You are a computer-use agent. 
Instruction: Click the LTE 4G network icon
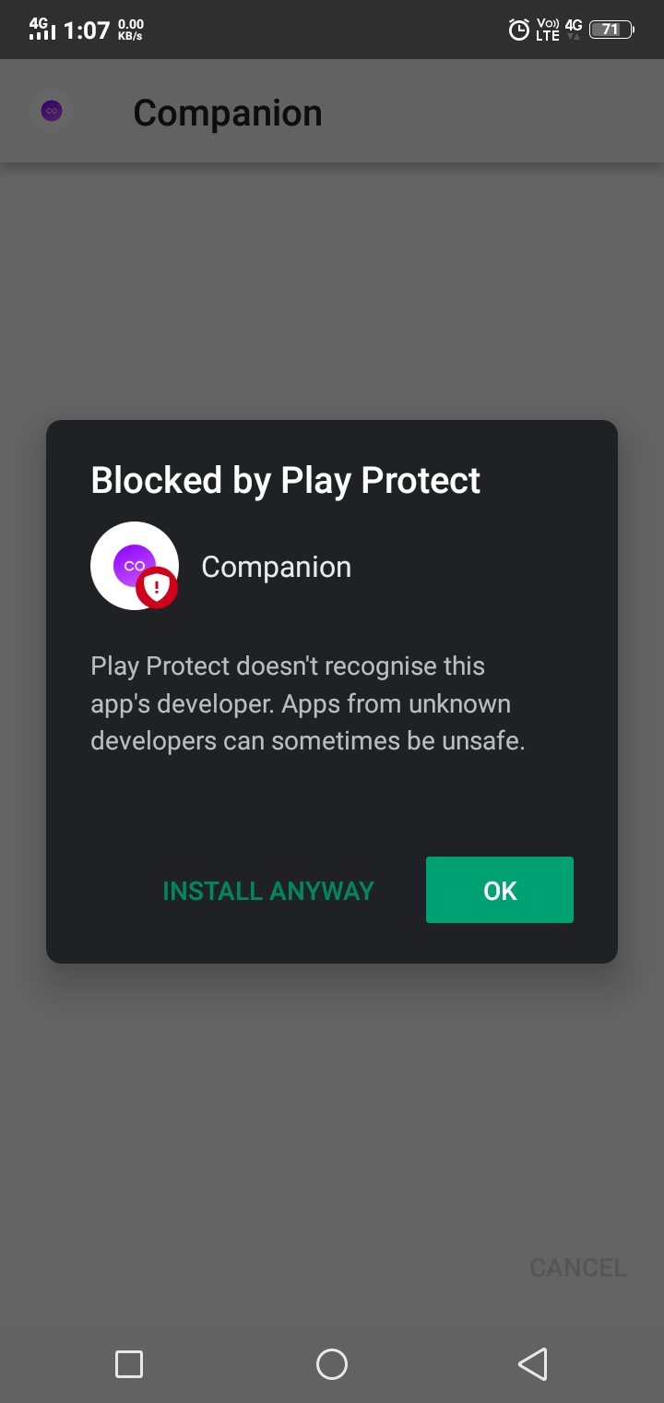pyautogui.click(x=573, y=27)
